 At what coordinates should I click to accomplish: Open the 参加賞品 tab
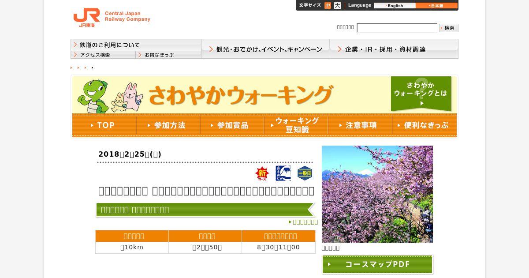(232, 125)
